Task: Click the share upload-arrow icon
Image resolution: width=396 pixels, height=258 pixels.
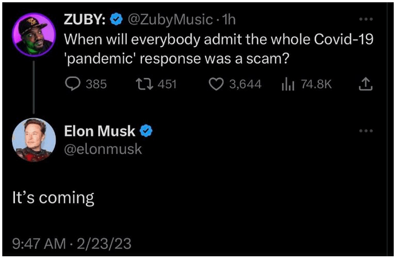Action: coord(364,84)
